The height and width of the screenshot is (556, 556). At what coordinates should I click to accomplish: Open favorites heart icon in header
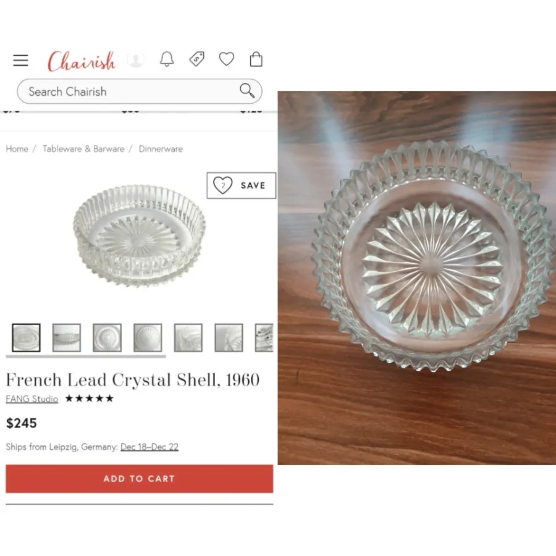pyautogui.click(x=227, y=59)
